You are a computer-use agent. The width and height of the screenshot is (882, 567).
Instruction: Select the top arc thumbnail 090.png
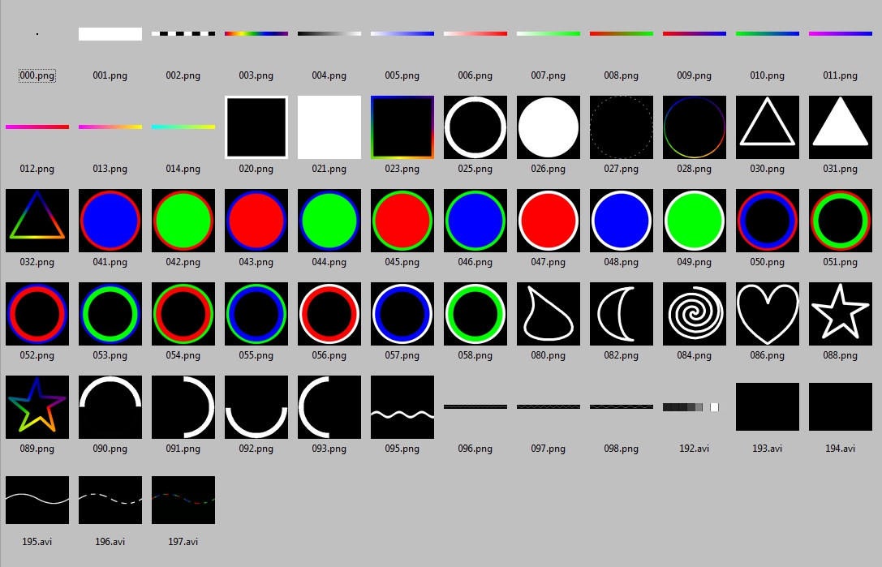(x=110, y=407)
